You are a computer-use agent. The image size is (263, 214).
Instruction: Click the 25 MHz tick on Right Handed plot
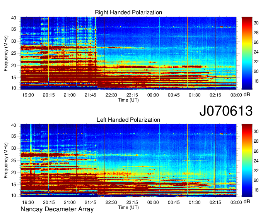tap(14, 53)
